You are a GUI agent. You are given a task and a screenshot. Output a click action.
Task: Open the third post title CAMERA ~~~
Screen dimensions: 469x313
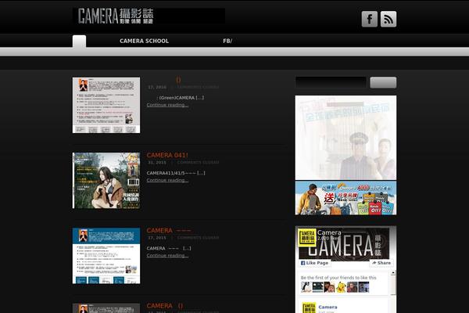169,230
